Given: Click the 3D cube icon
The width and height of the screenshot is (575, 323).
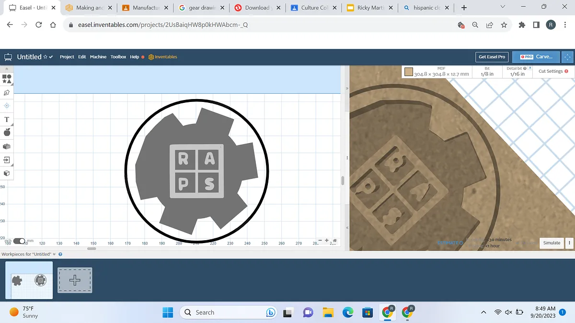Looking at the screenshot, I should pyautogui.click(x=7, y=173).
